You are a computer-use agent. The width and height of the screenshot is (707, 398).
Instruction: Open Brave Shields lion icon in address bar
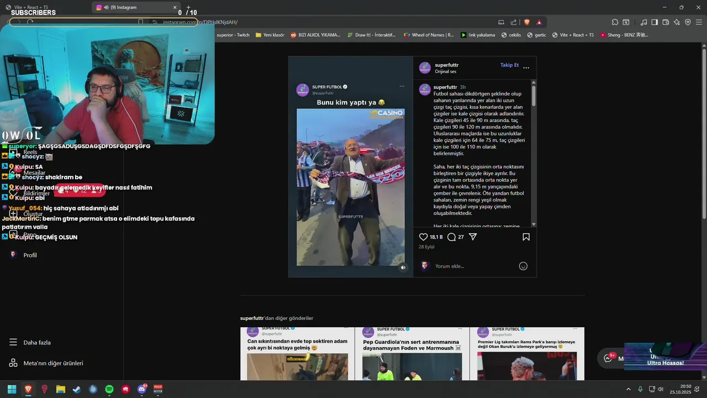click(527, 22)
